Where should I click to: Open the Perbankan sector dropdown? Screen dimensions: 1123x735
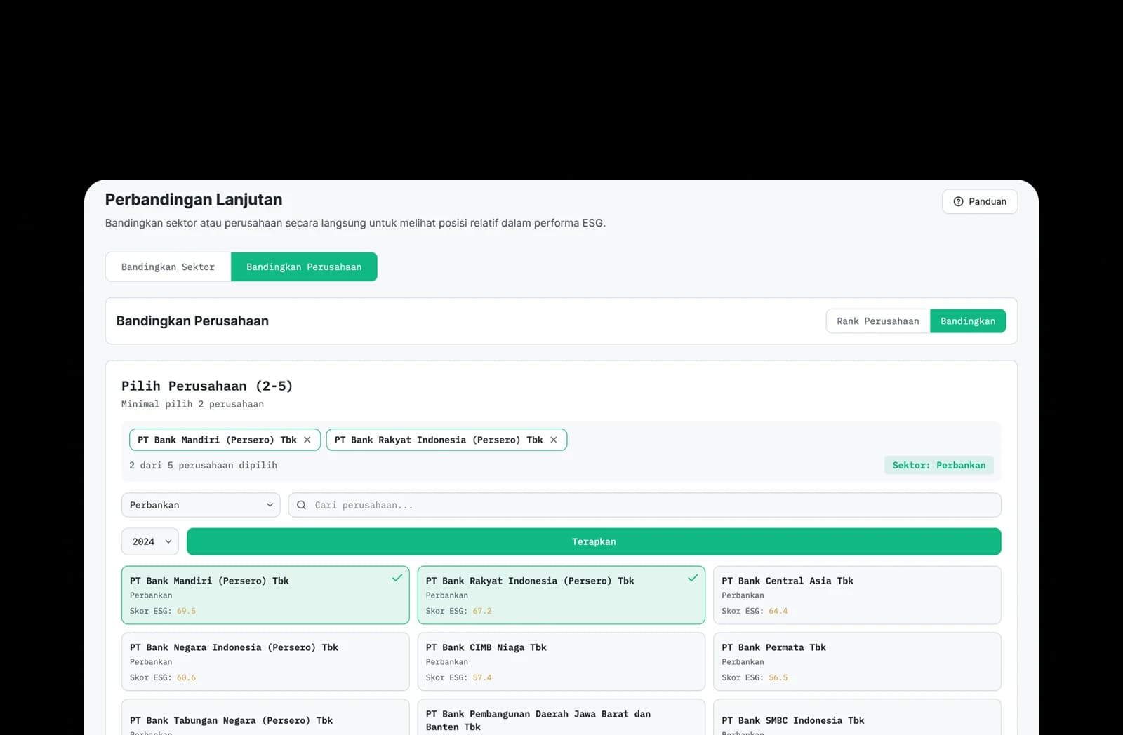point(201,505)
